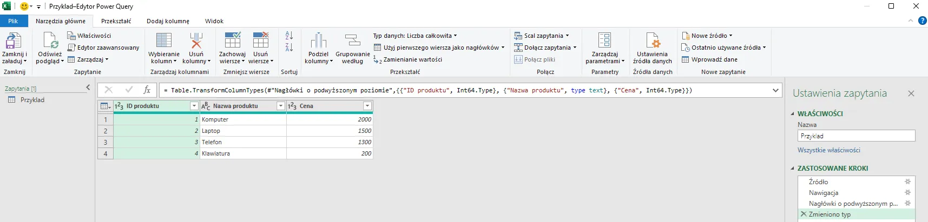The image size is (928, 222).
Task: Open Ustawienia źródła danych
Action: point(652,41)
